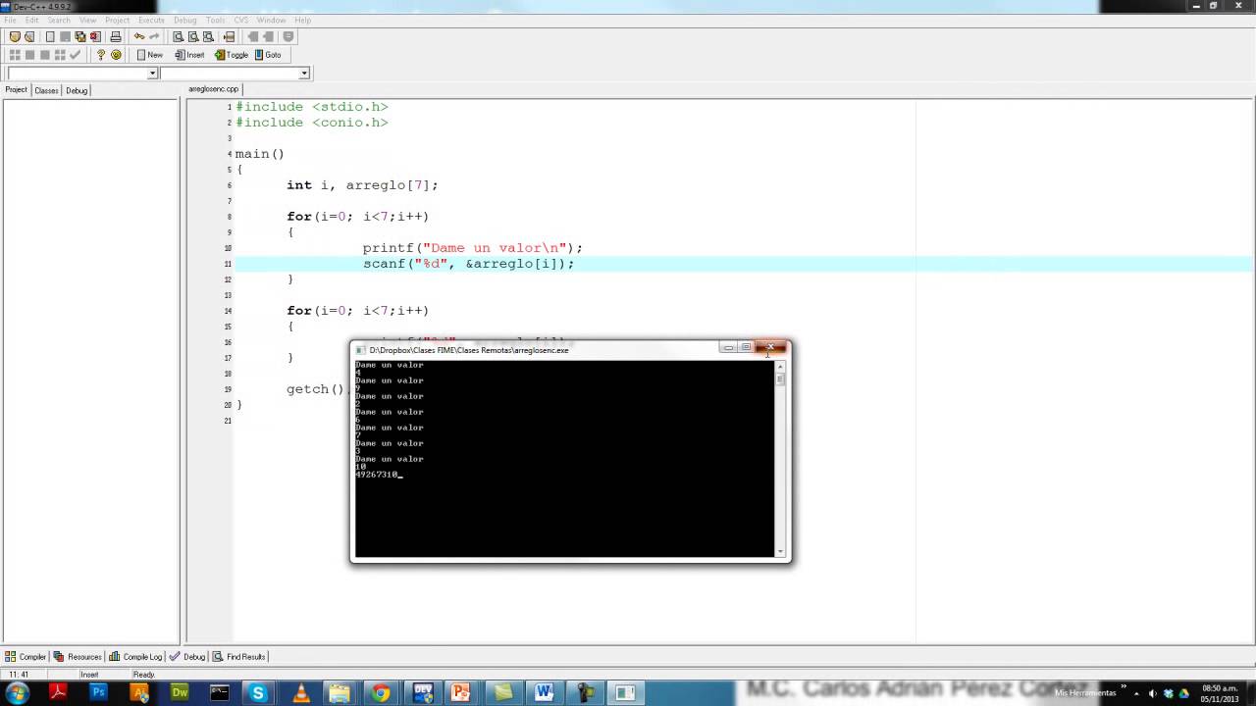Switch to the Project sidebar tab
This screenshot has width=1256, height=706.
pyautogui.click(x=16, y=90)
